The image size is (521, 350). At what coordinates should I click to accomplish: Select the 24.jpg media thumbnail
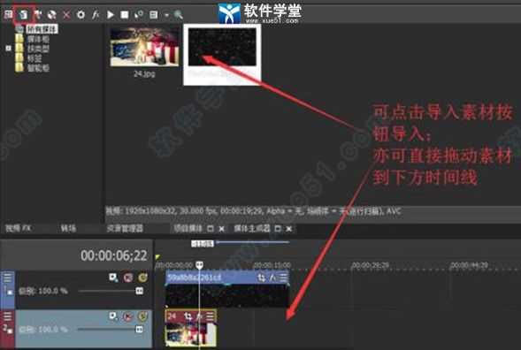pos(144,47)
